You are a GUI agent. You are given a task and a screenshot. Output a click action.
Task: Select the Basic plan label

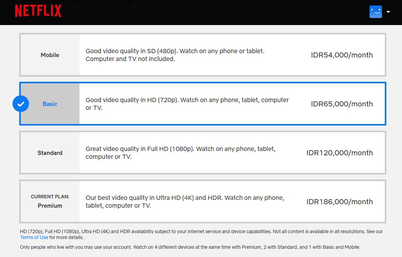(x=50, y=104)
